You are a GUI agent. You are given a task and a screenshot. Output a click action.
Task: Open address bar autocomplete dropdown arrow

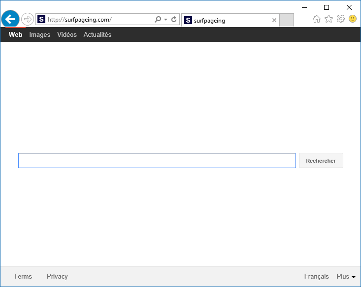(166, 20)
